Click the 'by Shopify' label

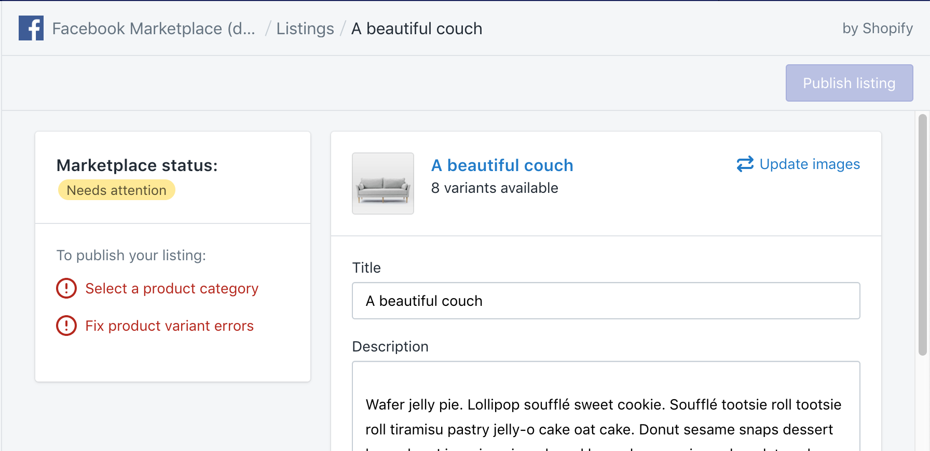(x=878, y=28)
